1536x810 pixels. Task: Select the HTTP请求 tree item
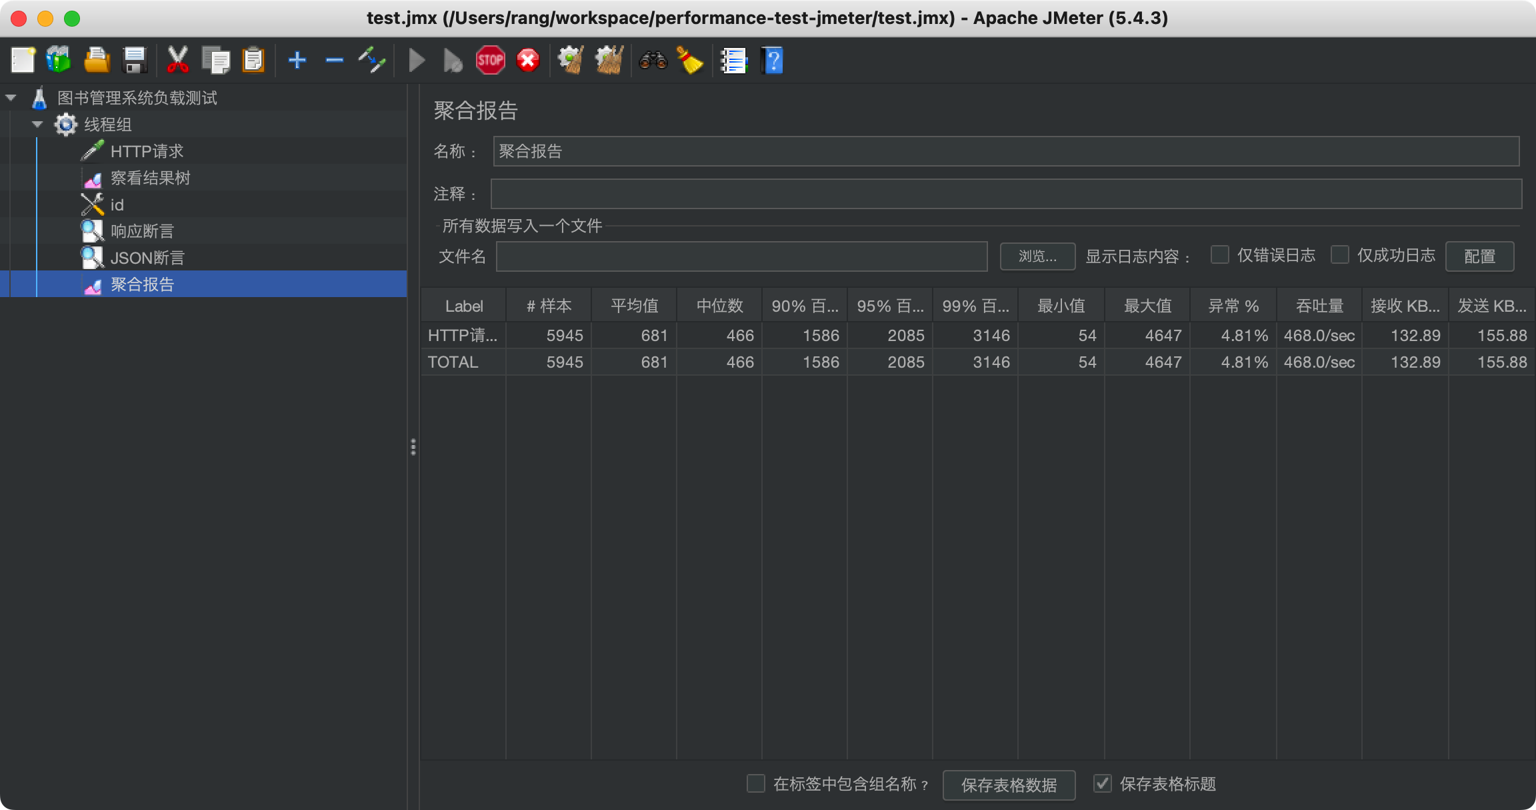tap(147, 151)
